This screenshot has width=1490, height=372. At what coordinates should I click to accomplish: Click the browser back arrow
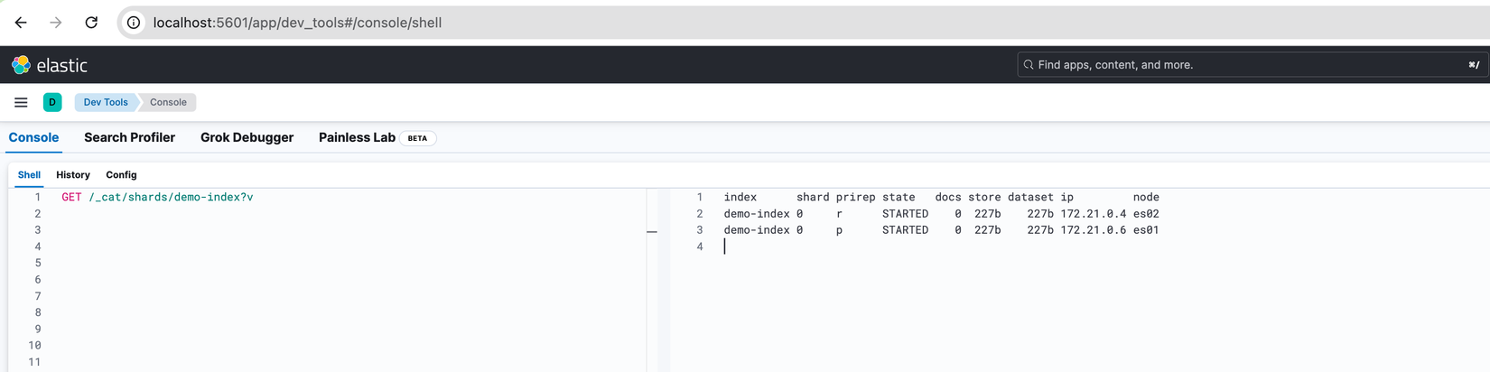(21, 23)
